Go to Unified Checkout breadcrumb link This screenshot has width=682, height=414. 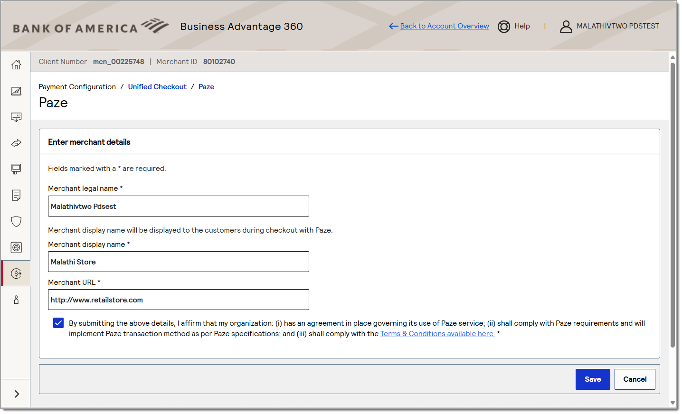pyautogui.click(x=157, y=87)
